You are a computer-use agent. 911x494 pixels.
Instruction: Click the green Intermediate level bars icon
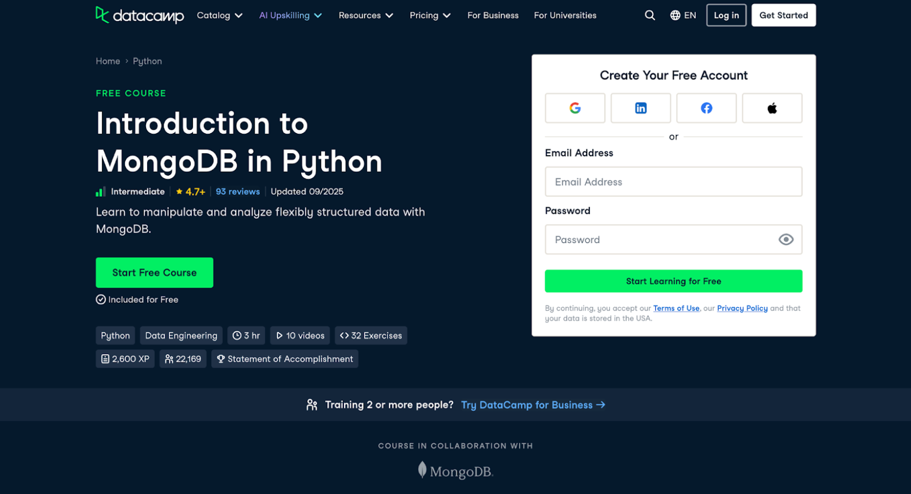pyautogui.click(x=100, y=192)
